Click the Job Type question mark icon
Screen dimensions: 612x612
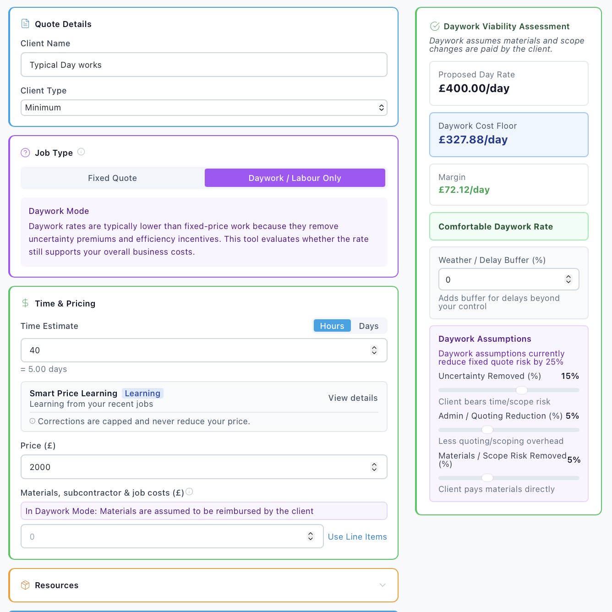coord(25,153)
